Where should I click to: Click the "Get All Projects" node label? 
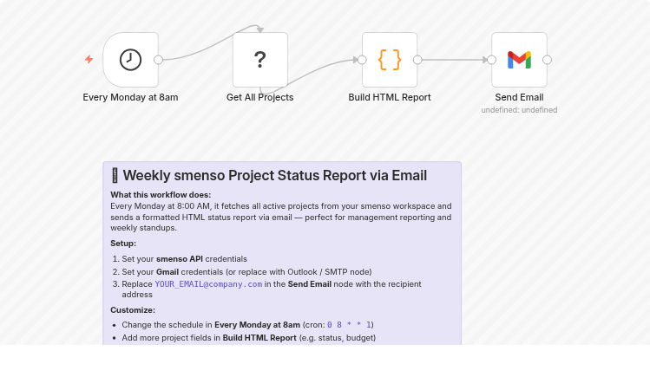tap(260, 97)
